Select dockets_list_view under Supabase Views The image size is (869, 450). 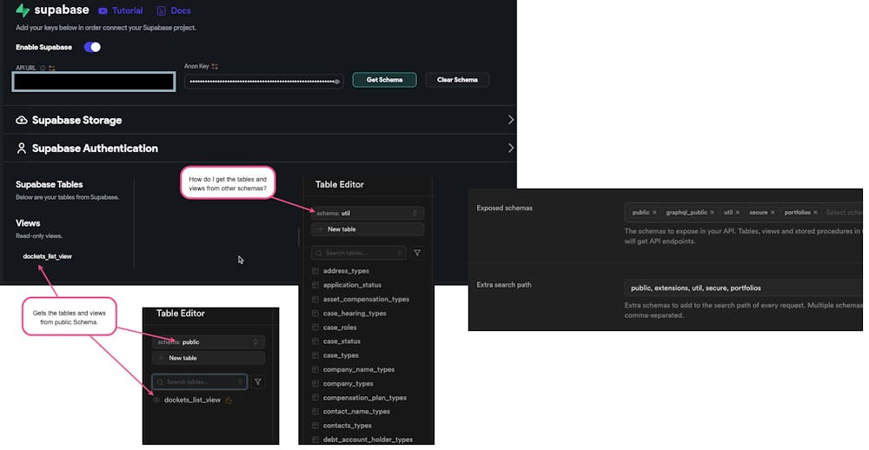click(47, 256)
